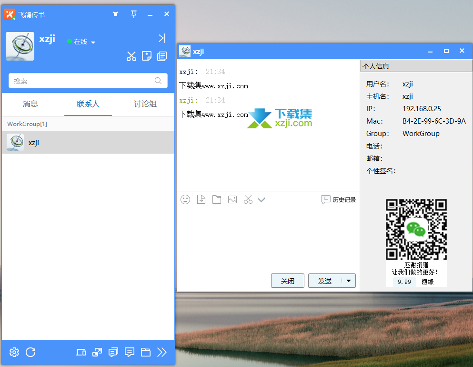Insert emoji with smiley icon
This screenshot has width=473, height=367.
point(185,199)
